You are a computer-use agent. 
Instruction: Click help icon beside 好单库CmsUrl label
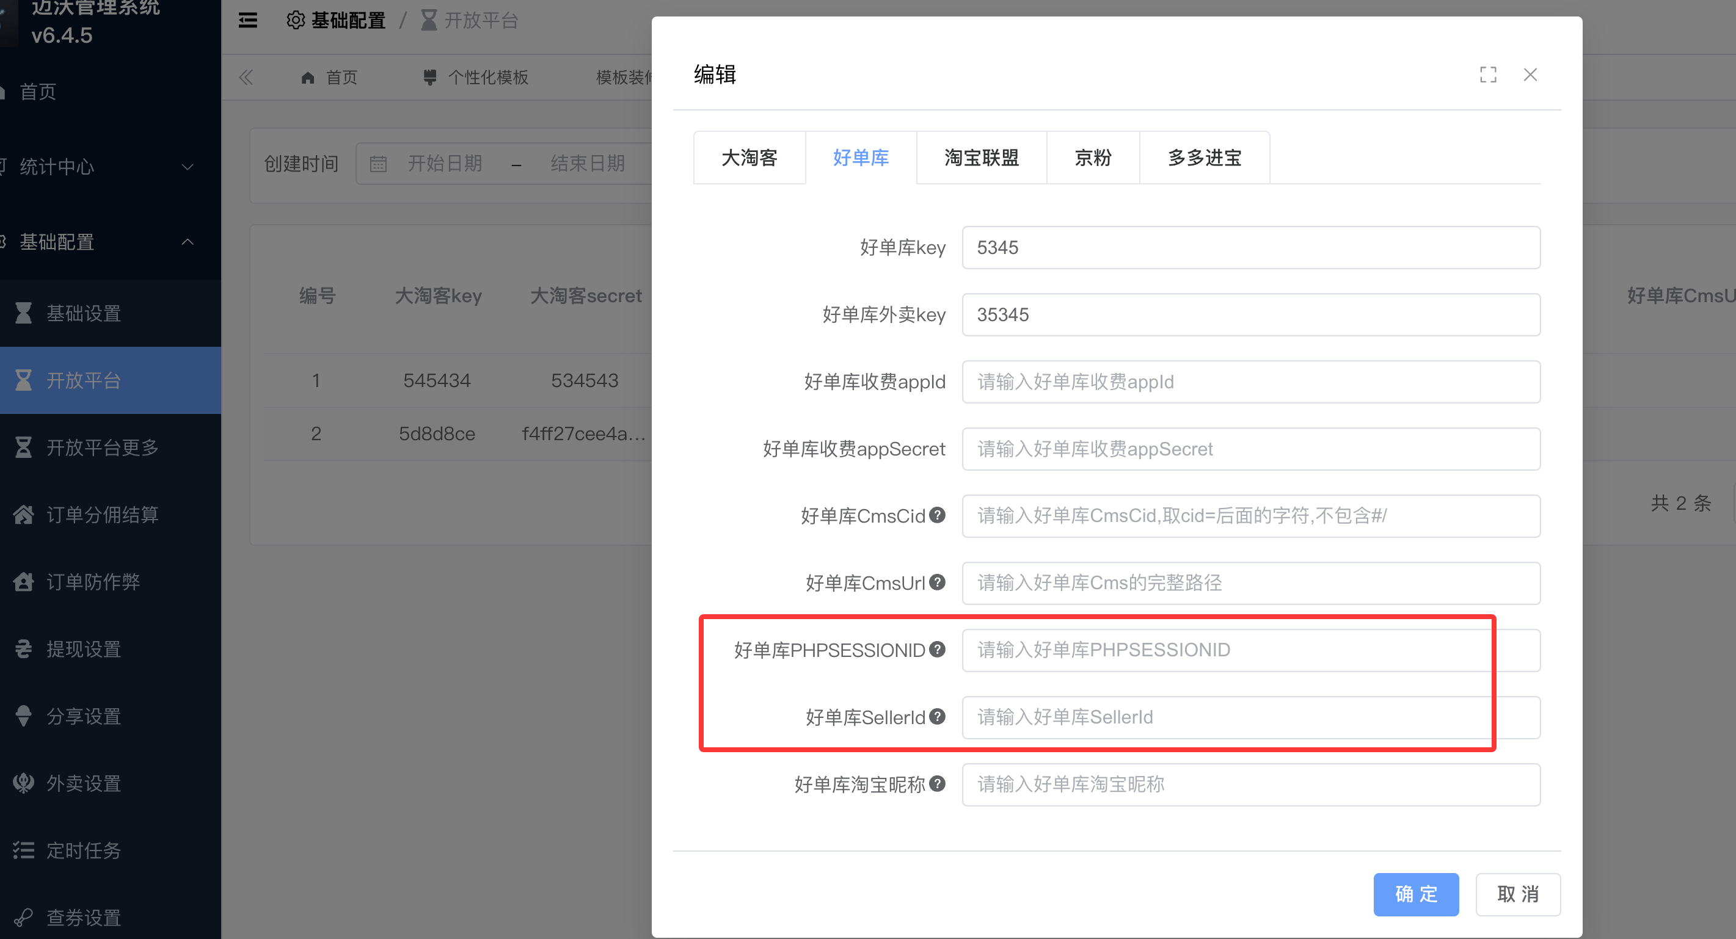[x=937, y=582]
